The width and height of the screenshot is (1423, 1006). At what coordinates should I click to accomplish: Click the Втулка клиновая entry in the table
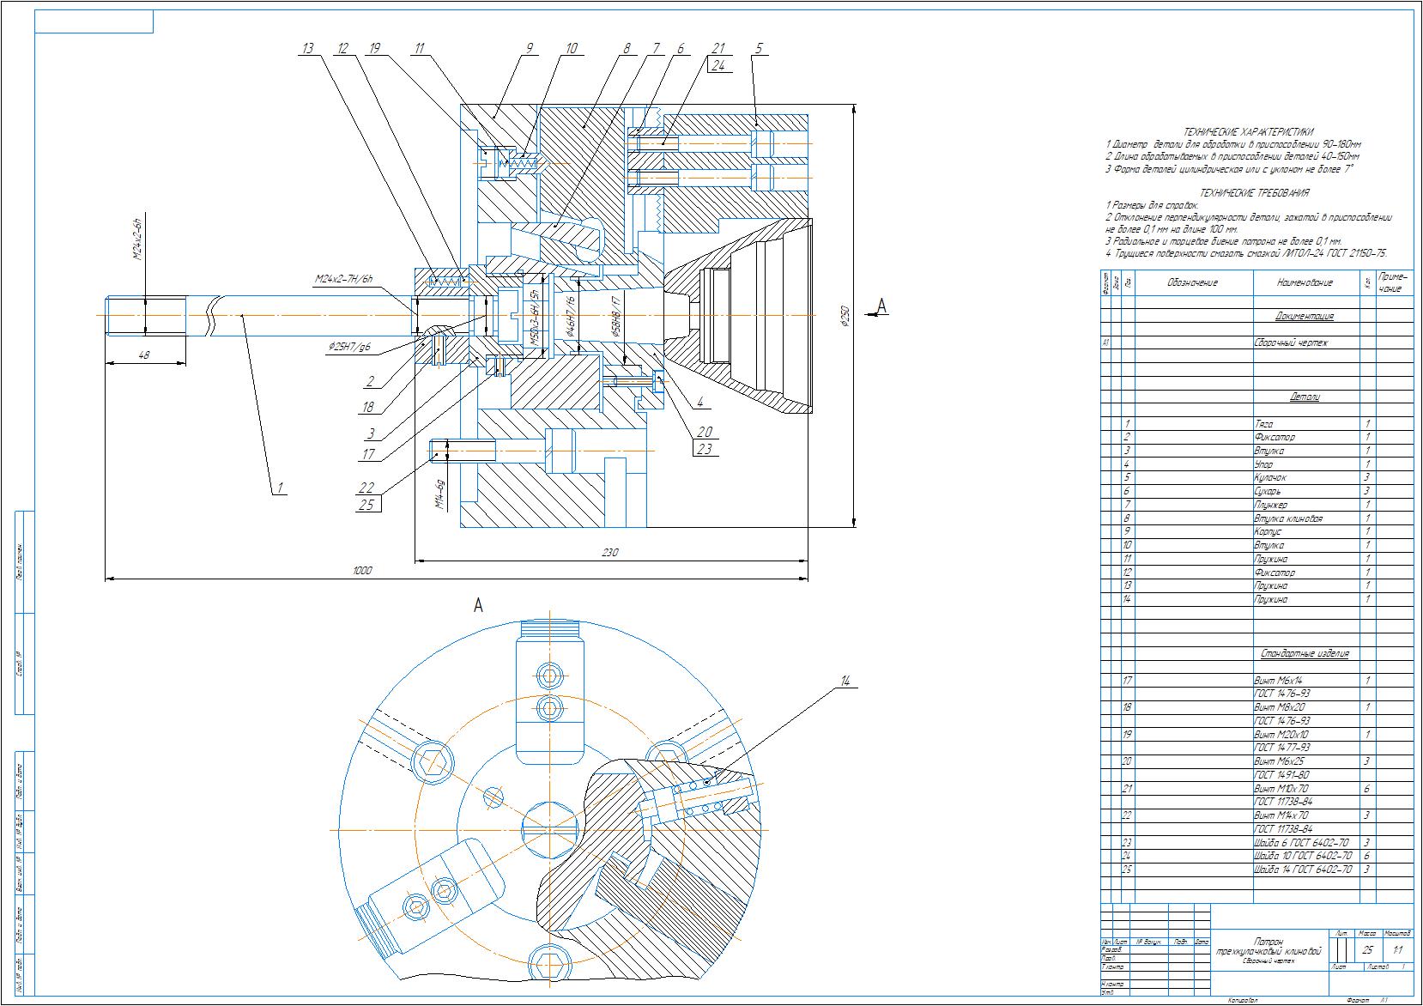[1287, 518]
